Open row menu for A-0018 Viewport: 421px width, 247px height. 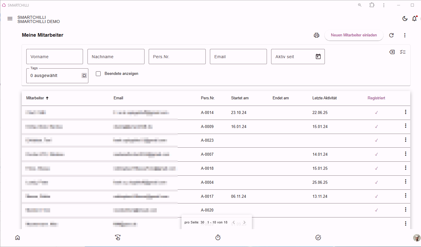pos(405,168)
